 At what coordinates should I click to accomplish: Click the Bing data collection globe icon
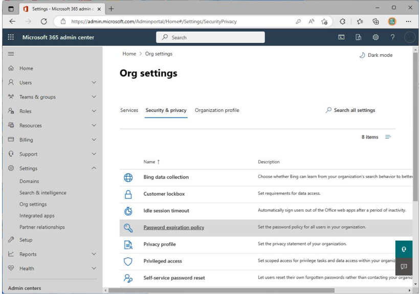128,177
